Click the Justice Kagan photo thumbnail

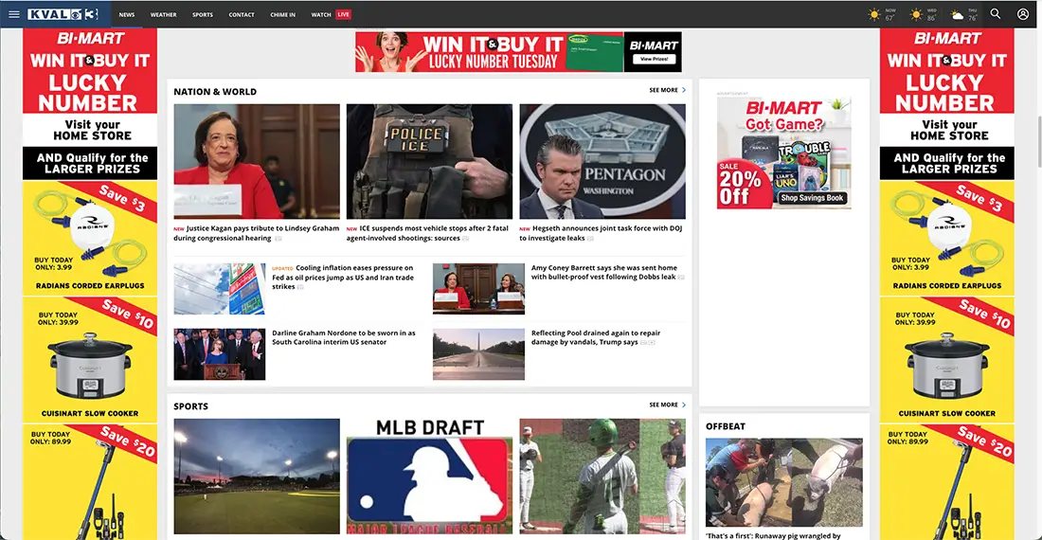[257, 161]
